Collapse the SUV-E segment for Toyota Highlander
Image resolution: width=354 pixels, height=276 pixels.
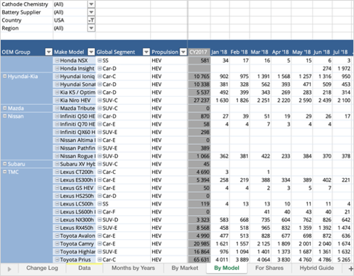(x=100, y=251)
